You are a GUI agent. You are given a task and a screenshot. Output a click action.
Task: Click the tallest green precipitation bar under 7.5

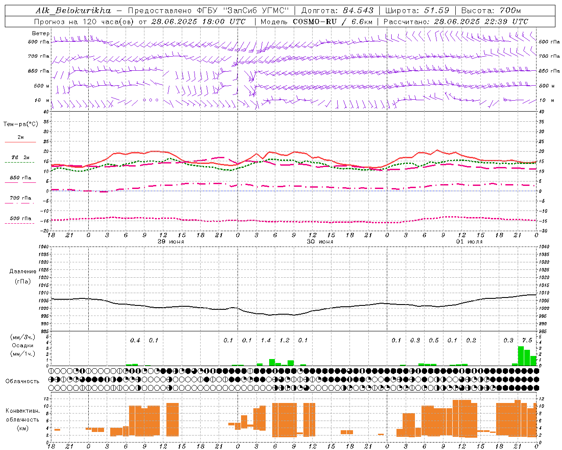(x=521, y=356)
